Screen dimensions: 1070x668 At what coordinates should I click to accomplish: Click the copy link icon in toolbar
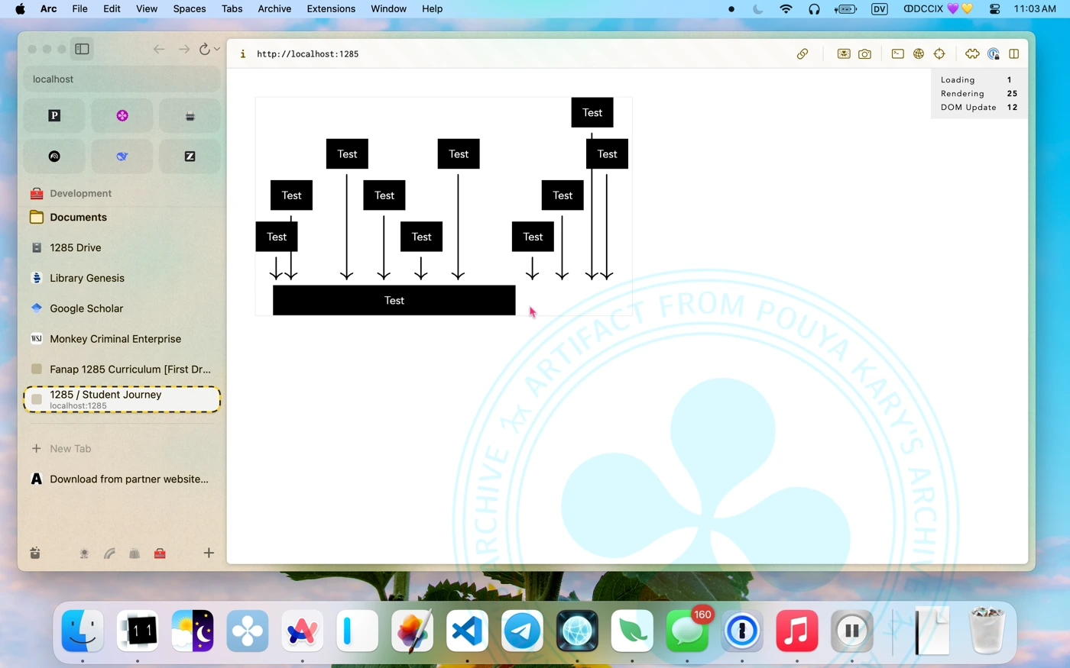pos(802,54)
